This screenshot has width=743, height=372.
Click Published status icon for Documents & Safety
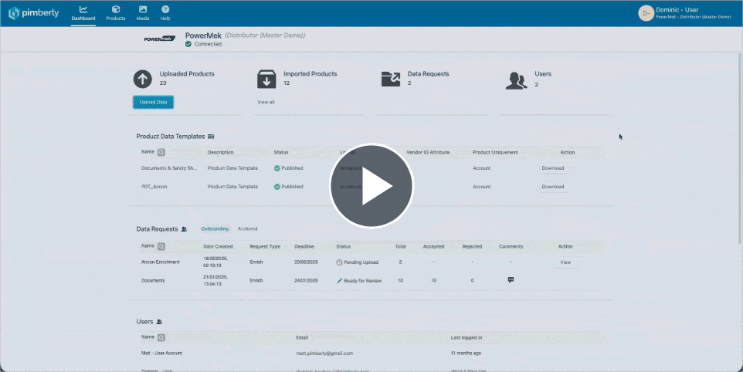277,168
